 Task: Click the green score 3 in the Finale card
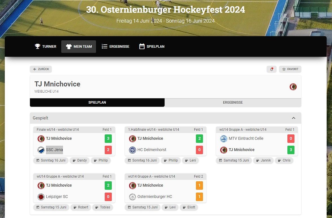(108, 139)
